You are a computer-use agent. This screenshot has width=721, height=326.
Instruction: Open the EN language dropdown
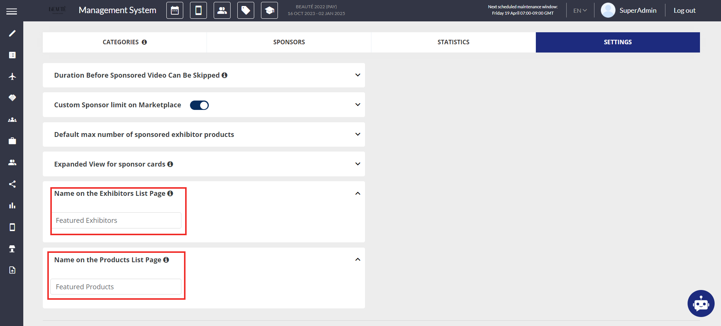point(580,11)
